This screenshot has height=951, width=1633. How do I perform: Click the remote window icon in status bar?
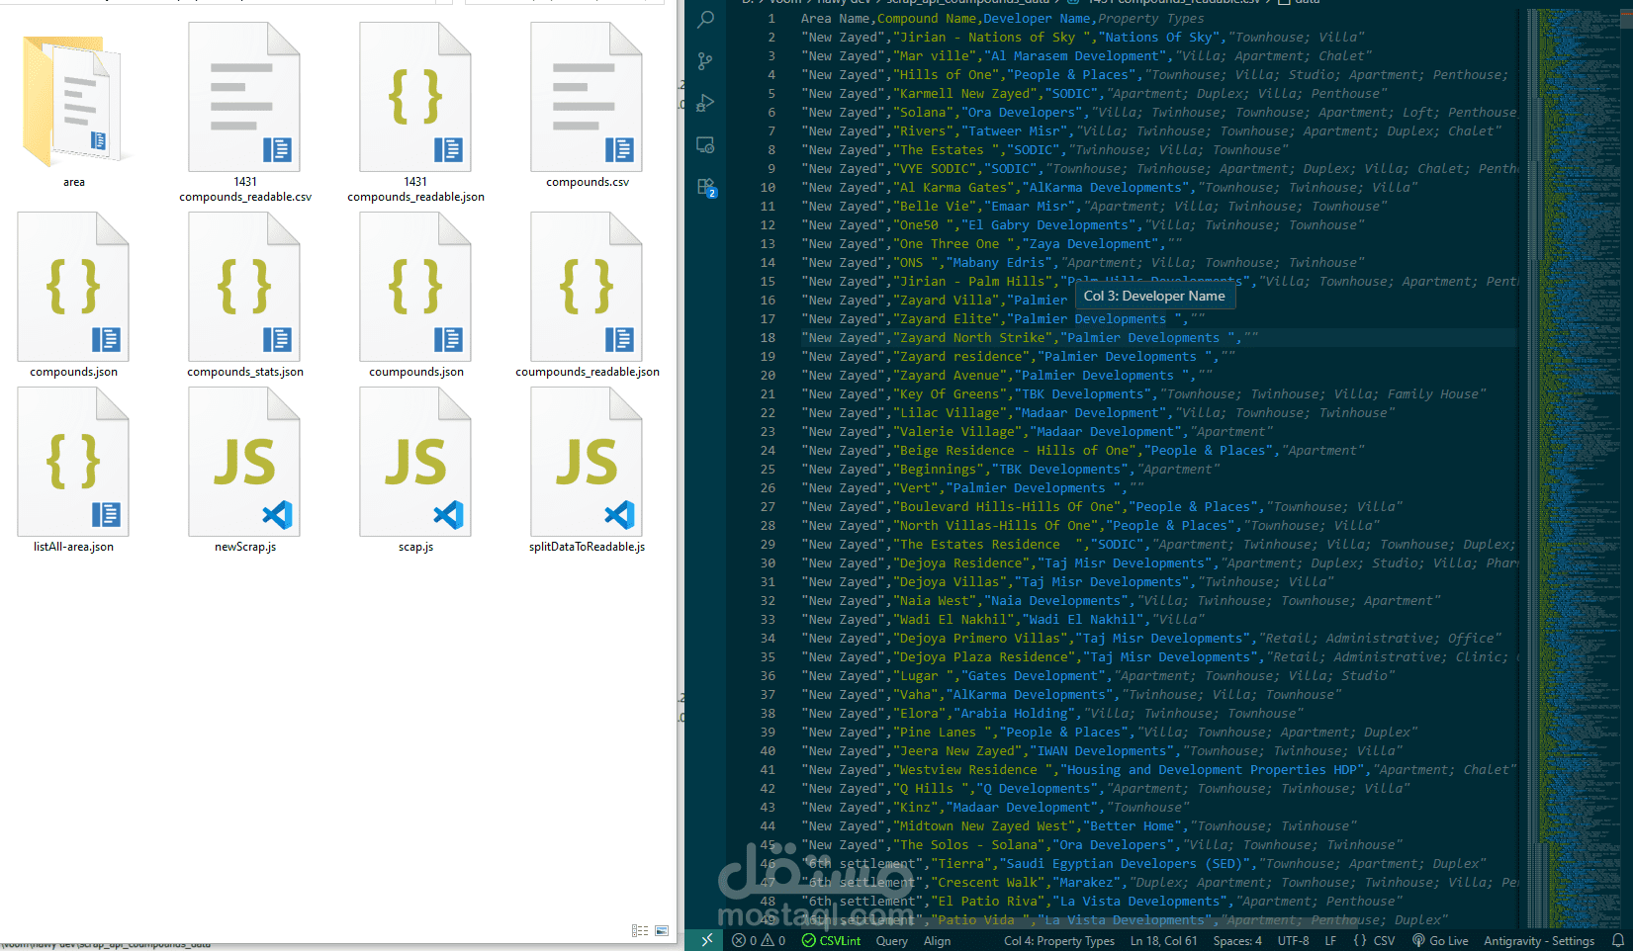(x=706, y=940)
